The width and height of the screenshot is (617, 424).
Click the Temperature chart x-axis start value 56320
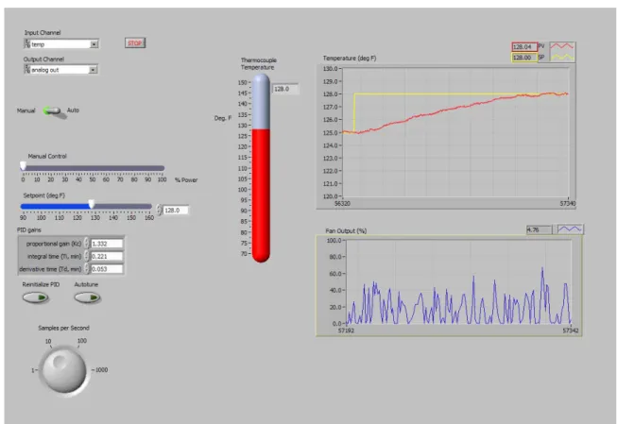[342, 204]
